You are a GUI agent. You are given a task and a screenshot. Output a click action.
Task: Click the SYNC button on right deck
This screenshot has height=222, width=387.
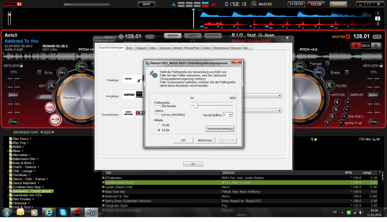(373, 122)
